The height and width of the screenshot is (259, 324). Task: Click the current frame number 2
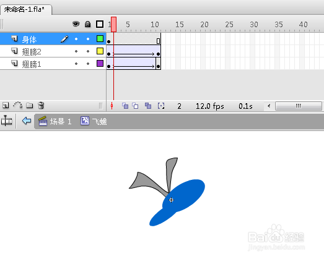click(180, 106)
